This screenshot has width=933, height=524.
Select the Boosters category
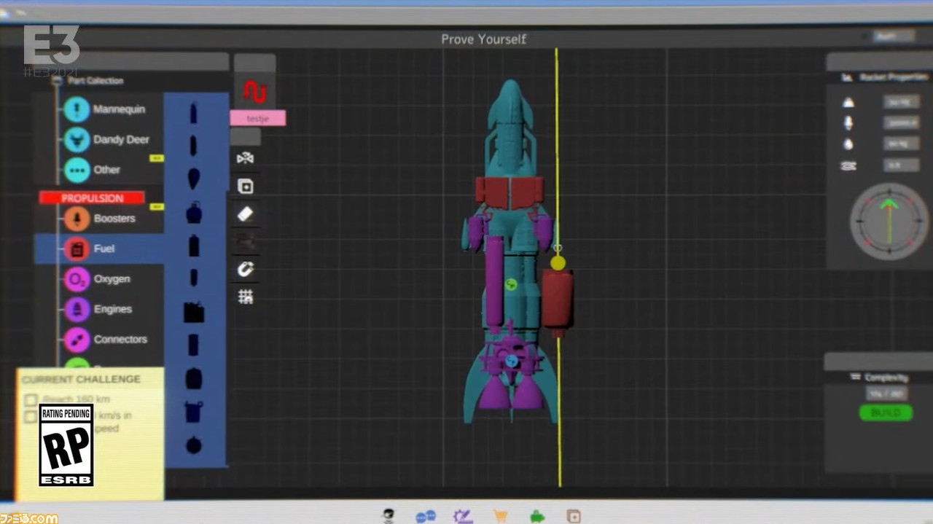pos(100,219)
